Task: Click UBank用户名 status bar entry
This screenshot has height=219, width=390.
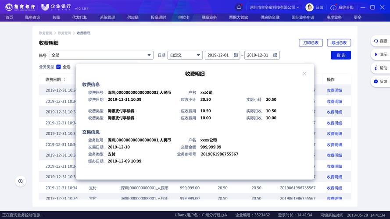Action: click(201, 215)
